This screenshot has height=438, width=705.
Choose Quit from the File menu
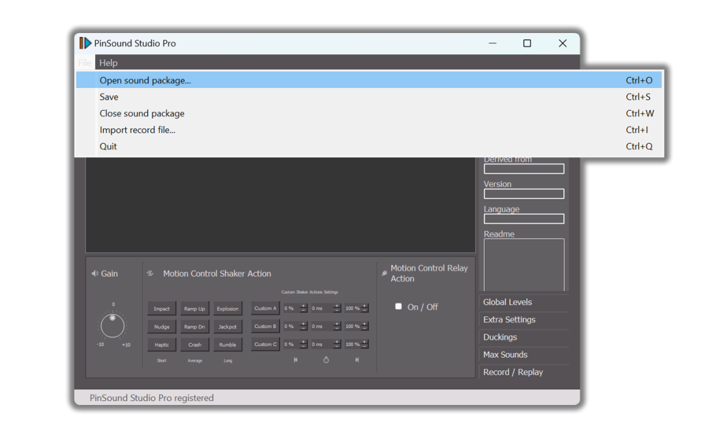[x=369, y=146]
